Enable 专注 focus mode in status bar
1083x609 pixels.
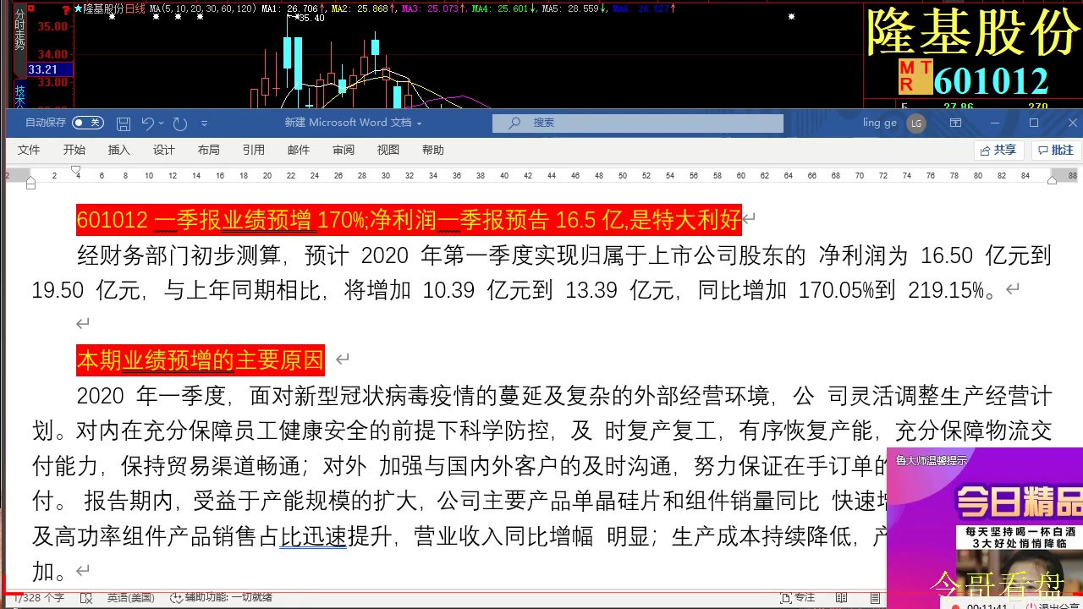click(x=798, y=598)
